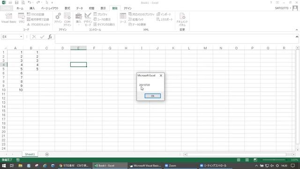Click the macro recording icon in status bar

(x=18, y=160)
